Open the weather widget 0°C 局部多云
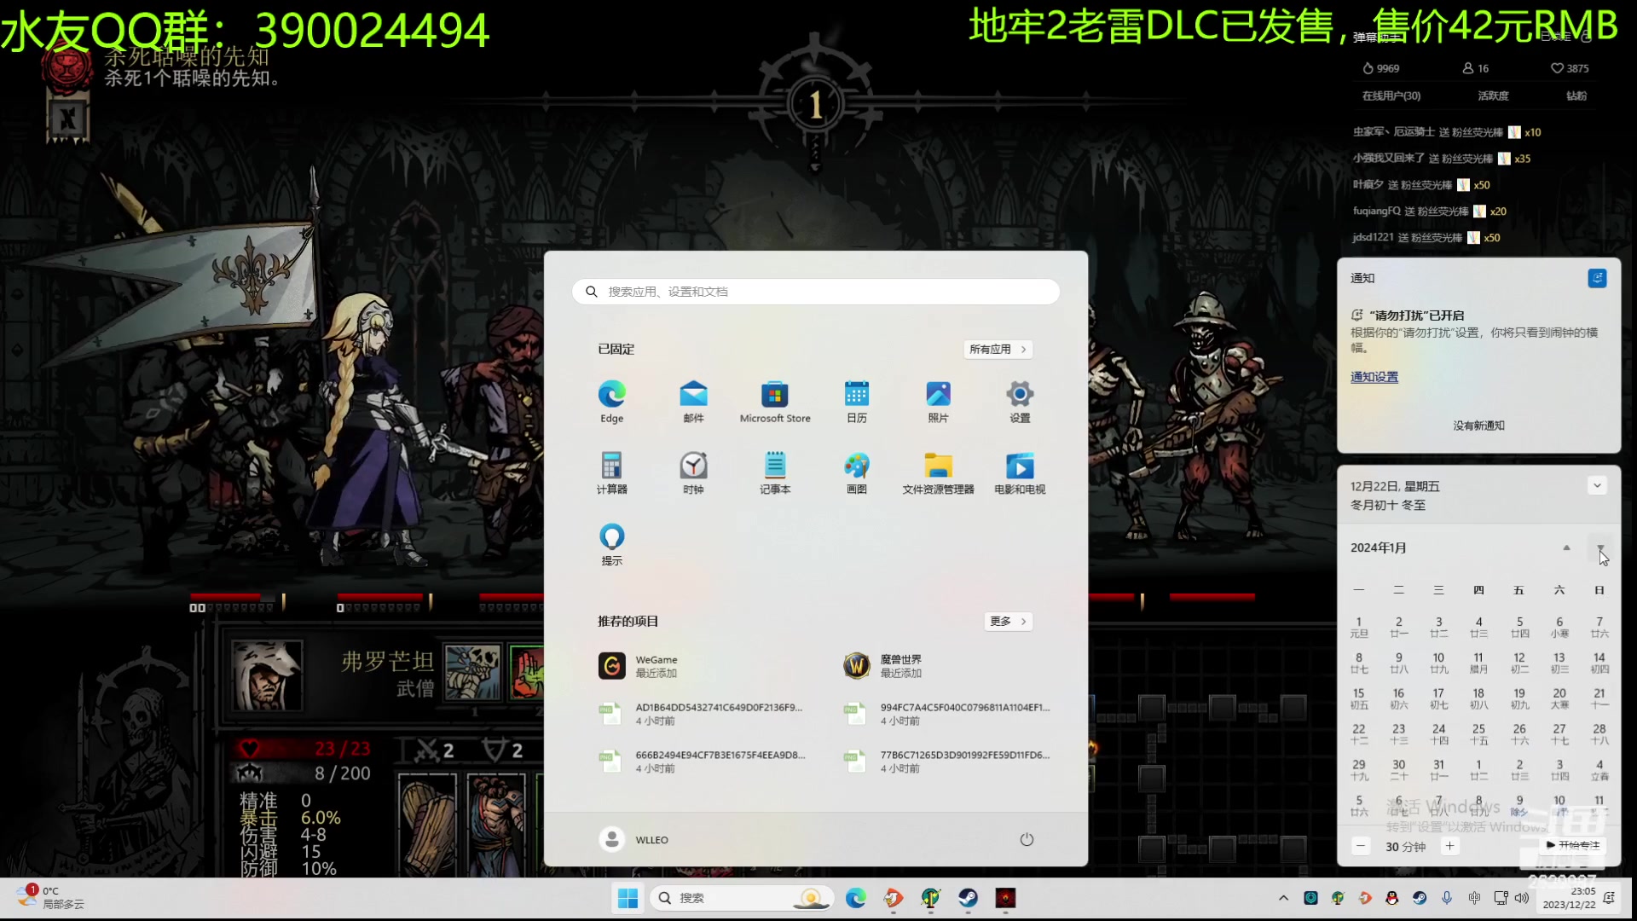 [51, 898]
